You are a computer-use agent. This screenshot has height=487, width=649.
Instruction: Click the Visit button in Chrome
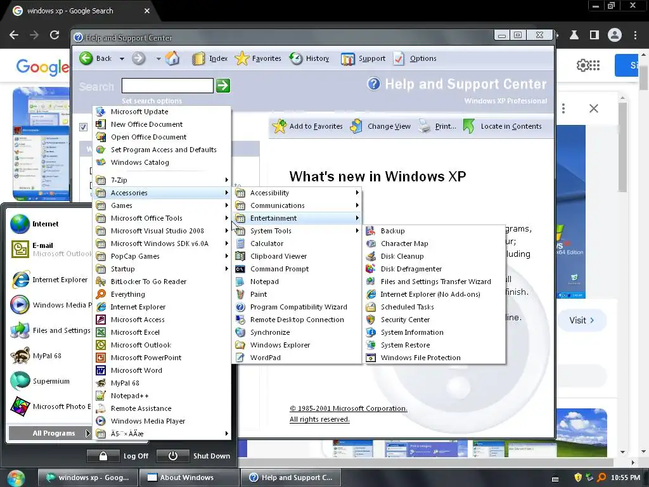582,320
